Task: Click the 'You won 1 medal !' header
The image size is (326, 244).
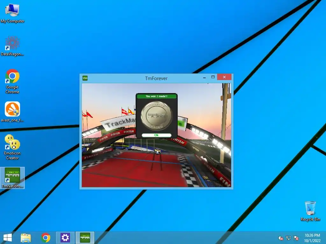Action: coord(157,96)
